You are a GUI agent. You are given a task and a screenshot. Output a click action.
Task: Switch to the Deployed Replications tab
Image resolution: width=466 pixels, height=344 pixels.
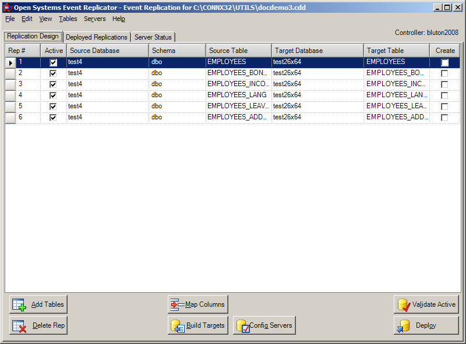[x=97, y=36]
